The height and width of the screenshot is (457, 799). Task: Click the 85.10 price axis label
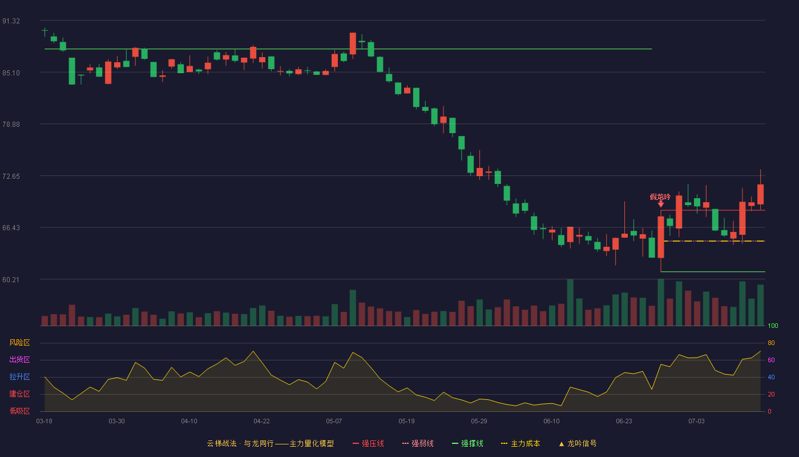pos(11,73)
